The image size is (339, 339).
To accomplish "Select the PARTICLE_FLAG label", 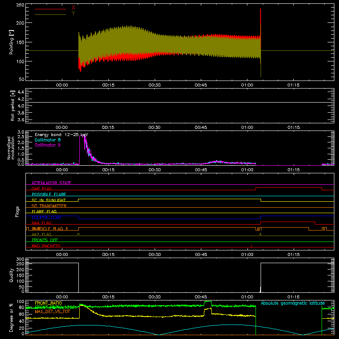I will (47, 228).
